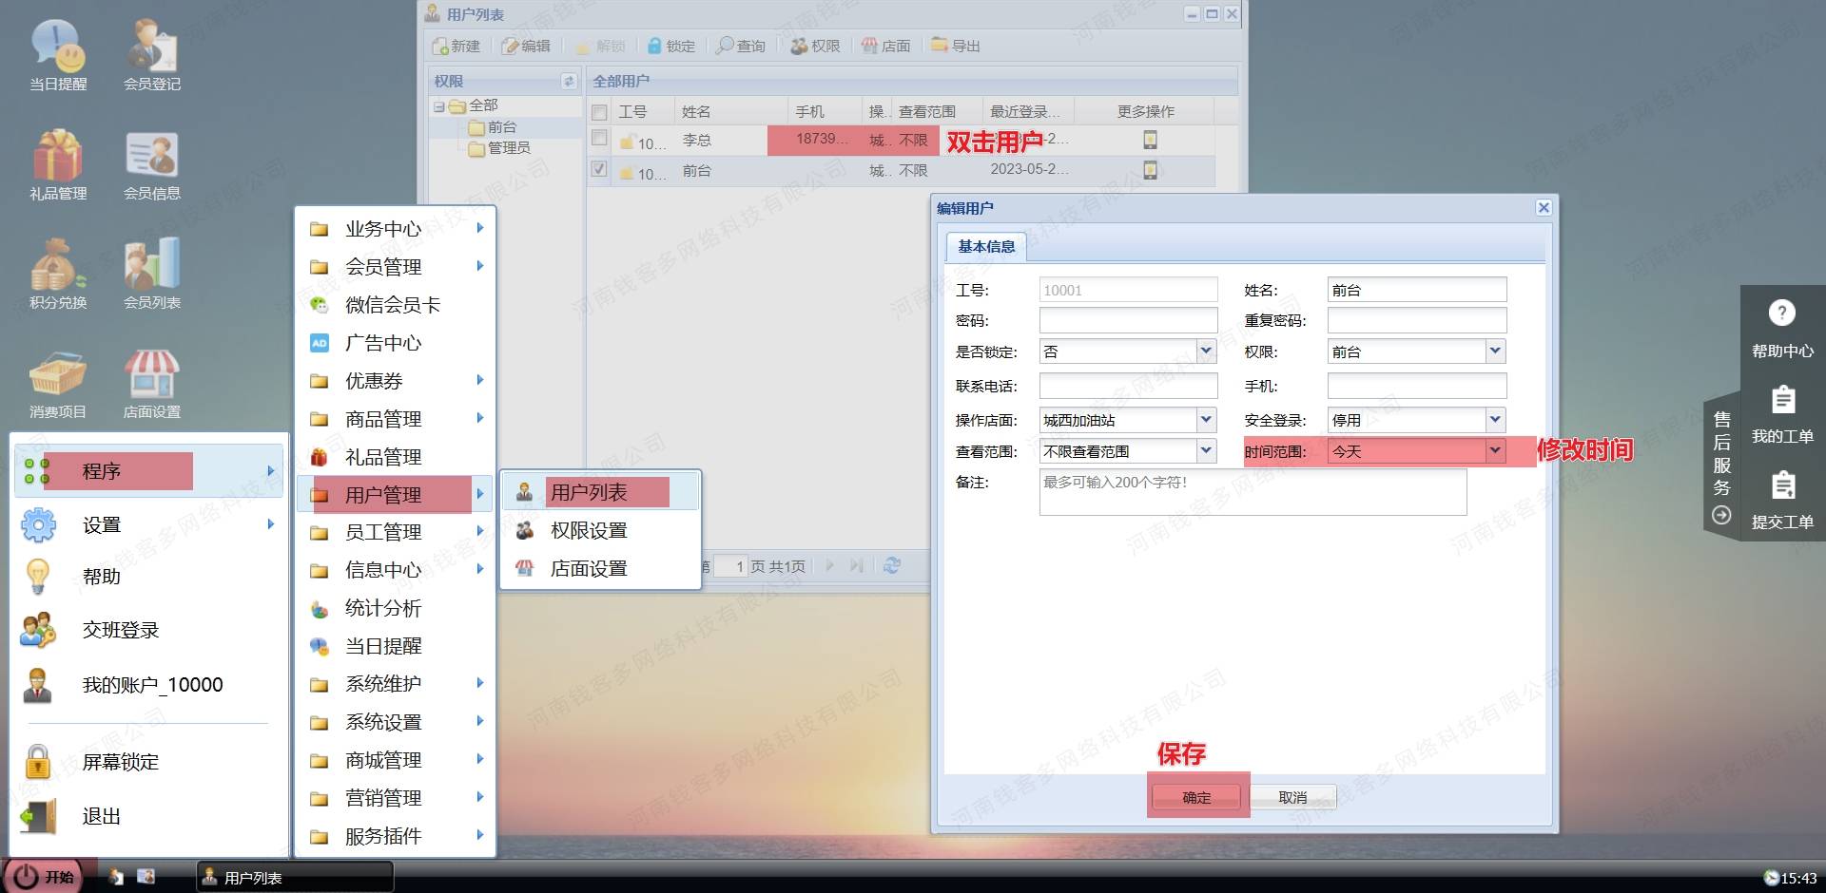1826x893 pixels.
Task: Expand the 业务中心 submenu
Action: [396, 229]
